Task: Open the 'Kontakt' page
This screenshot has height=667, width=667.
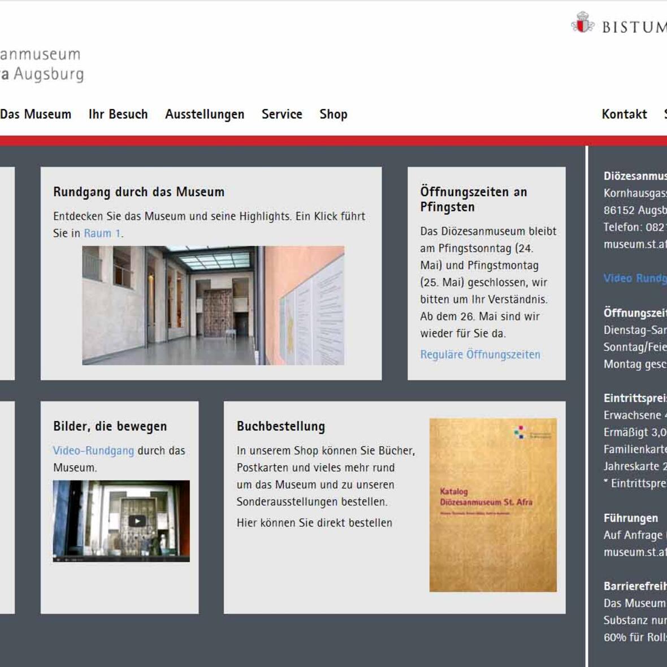Action: [x=625, y=114]
